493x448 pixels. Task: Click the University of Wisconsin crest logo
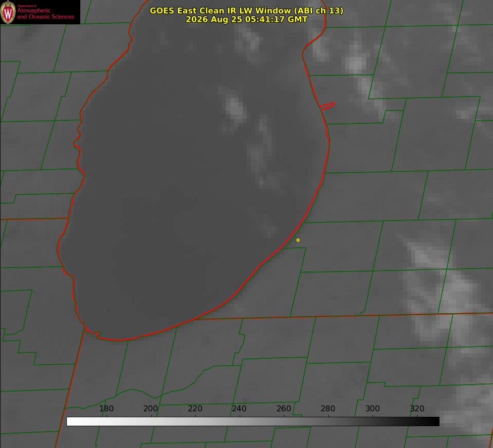pyautogui.click(x=8, y=12)
